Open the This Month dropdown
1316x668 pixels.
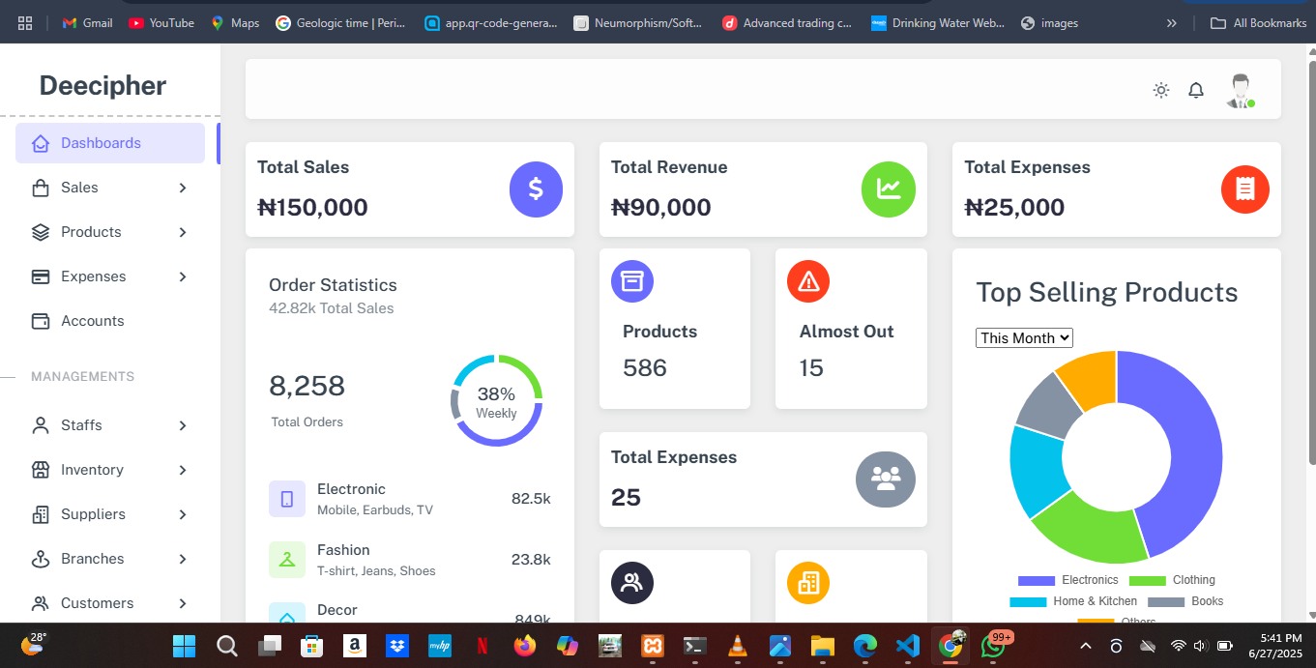tap(1024, 337)
